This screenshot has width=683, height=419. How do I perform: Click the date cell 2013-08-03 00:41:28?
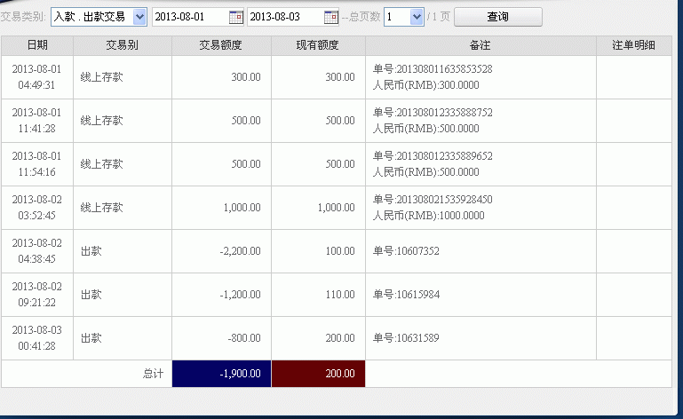click(37, 338)
